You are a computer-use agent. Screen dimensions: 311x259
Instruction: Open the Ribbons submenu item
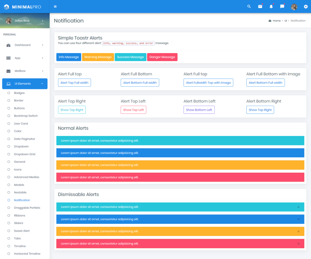(x=19, y=216)
